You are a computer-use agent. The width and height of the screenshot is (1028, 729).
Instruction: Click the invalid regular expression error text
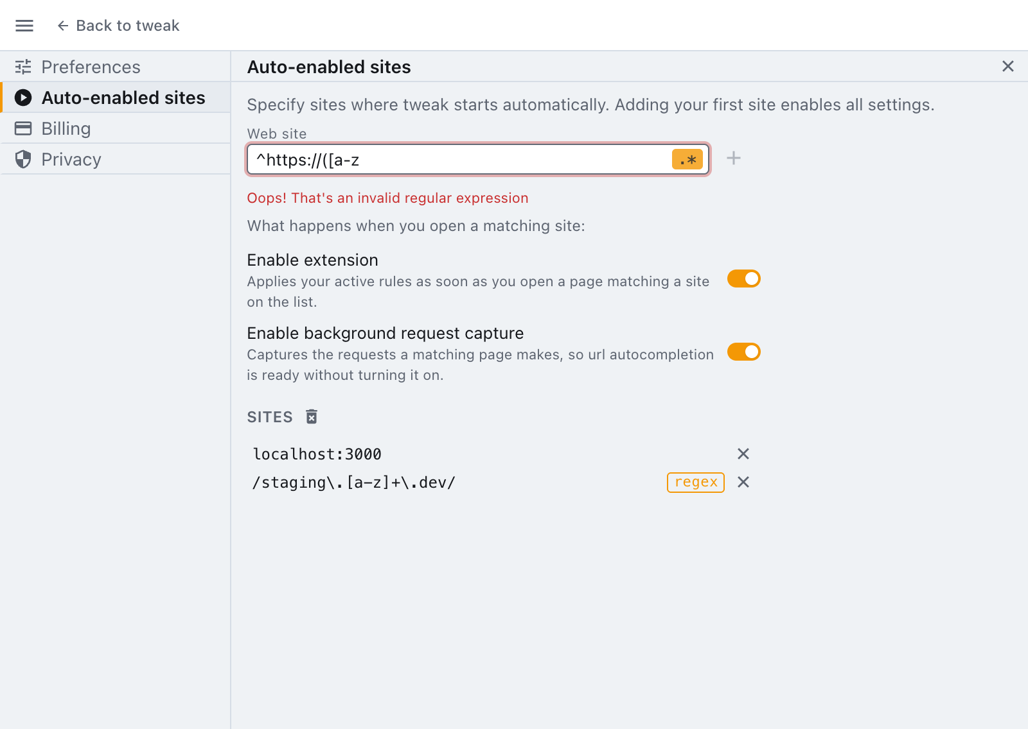[x=387, y=198]
